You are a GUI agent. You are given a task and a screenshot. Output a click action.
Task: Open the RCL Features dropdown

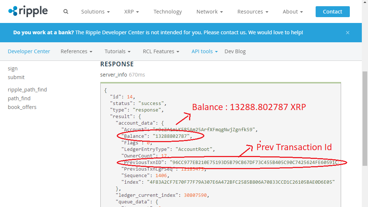(x=161, y=51)
